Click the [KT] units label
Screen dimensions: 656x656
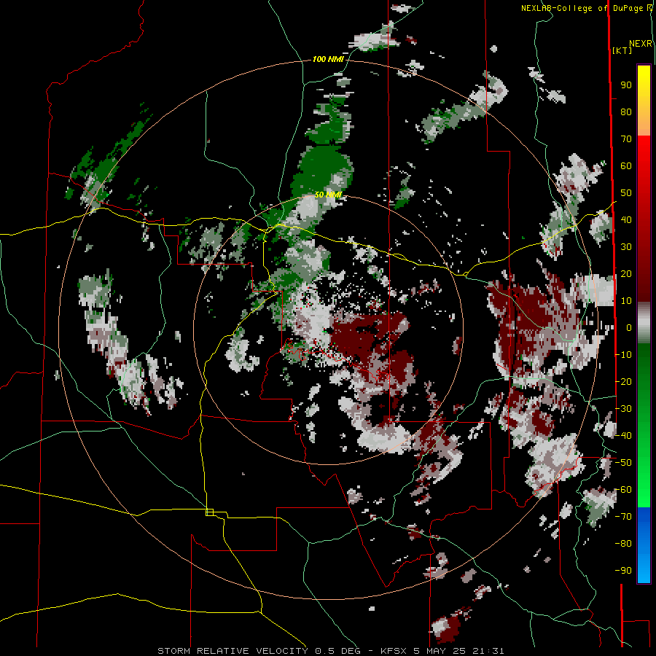click(622, 50)
